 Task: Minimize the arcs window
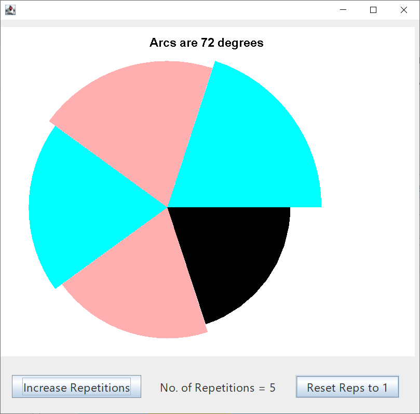coord(343,10)
